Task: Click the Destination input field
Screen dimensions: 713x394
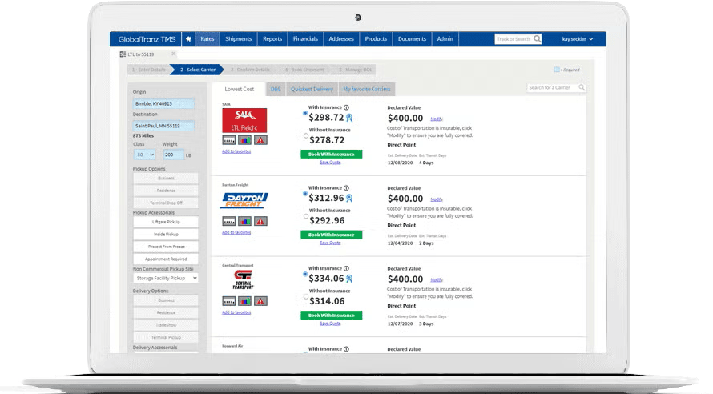Action: (163, 126)
